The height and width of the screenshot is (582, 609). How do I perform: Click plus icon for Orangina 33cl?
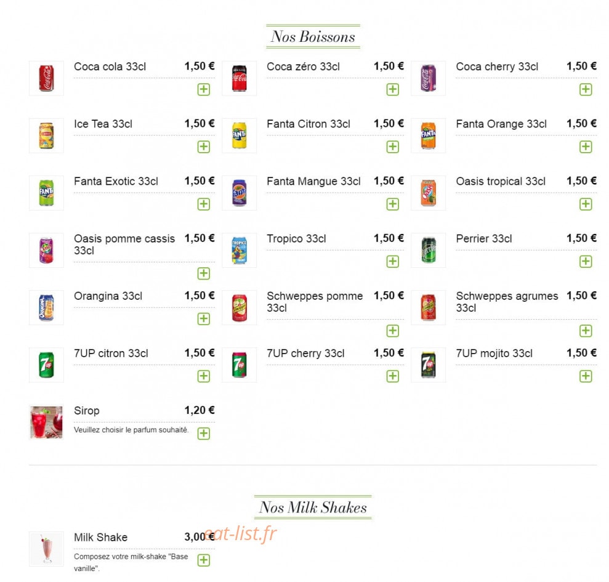point(204,319)
